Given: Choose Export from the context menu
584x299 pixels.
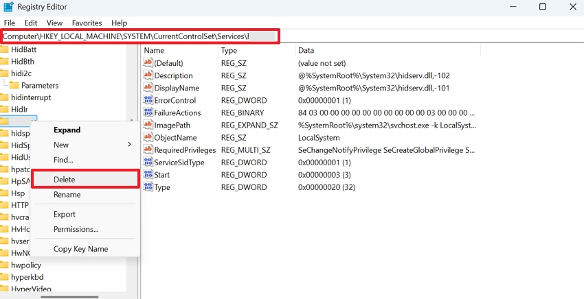Looking at the screenshot, I should pyautogui.click(x=85, y=214).
